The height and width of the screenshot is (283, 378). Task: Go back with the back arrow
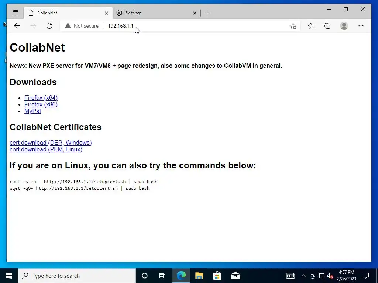17,26
